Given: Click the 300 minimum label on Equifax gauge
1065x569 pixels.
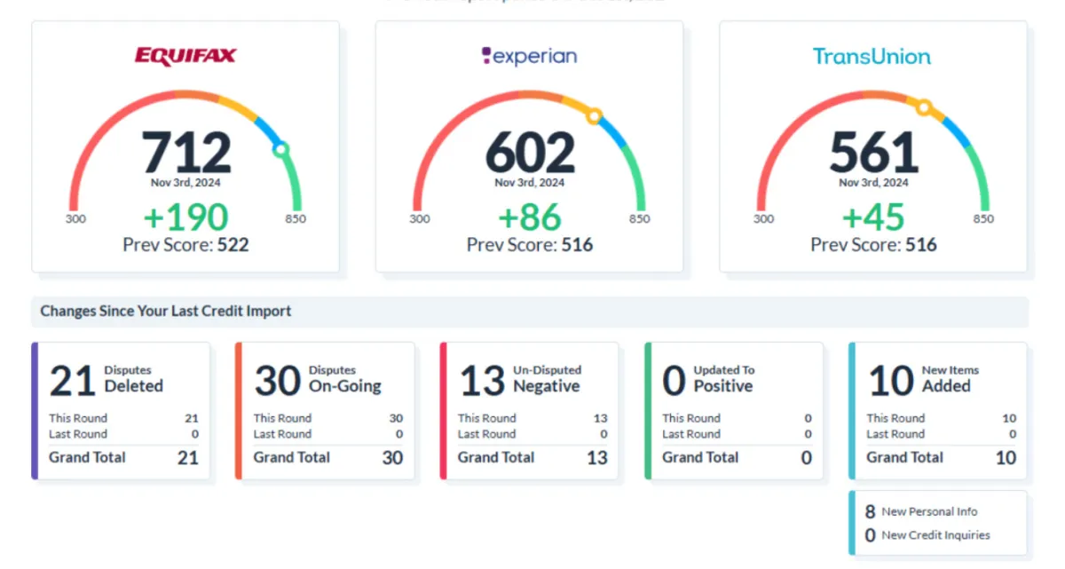Looking at the screenshot, I should click(76, 219).
